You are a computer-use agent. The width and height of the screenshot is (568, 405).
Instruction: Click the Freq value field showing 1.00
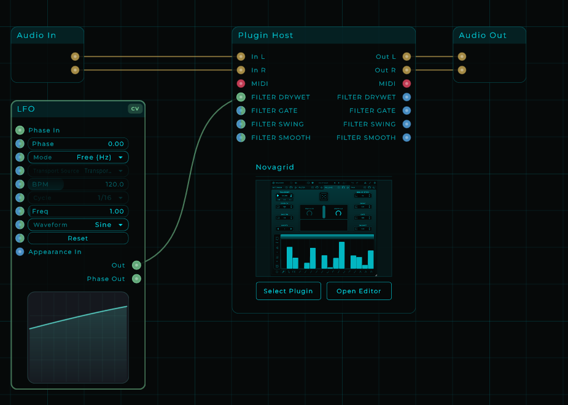tap(78, 211)
